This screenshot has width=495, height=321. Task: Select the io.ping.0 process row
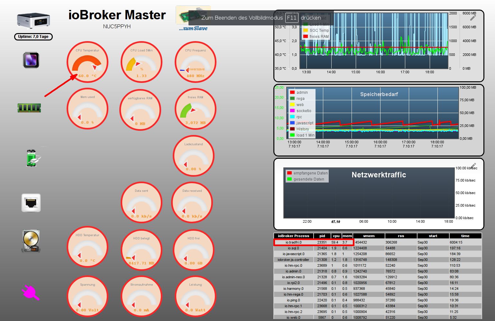tap(378, 300)
